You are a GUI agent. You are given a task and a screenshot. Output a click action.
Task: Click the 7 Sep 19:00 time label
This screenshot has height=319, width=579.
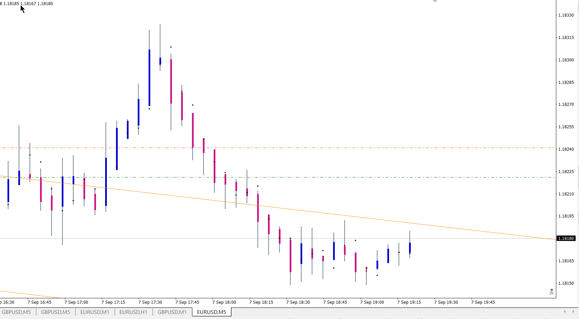click(372, 302)
